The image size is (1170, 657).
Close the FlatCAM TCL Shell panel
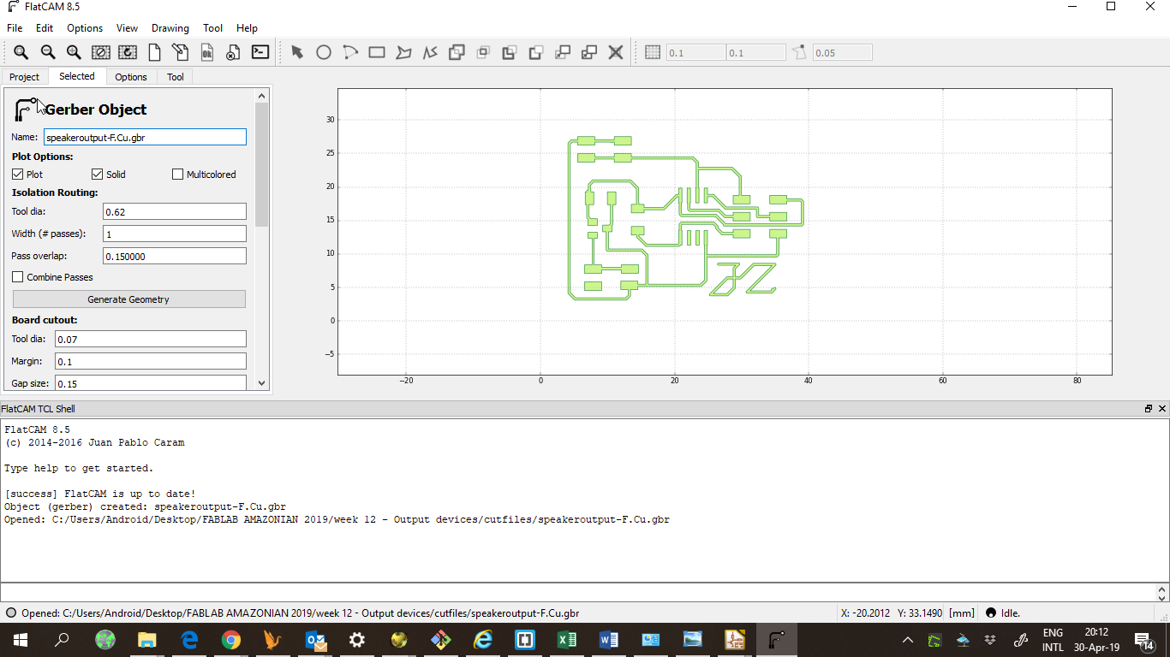point(1162,409)
